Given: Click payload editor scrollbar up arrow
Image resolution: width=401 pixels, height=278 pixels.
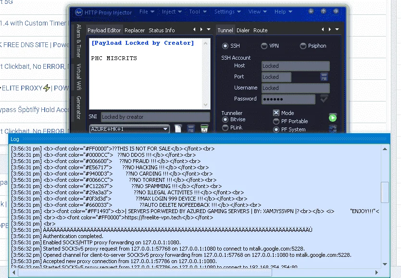Looking at the screenshot, I should click(205, 43).
